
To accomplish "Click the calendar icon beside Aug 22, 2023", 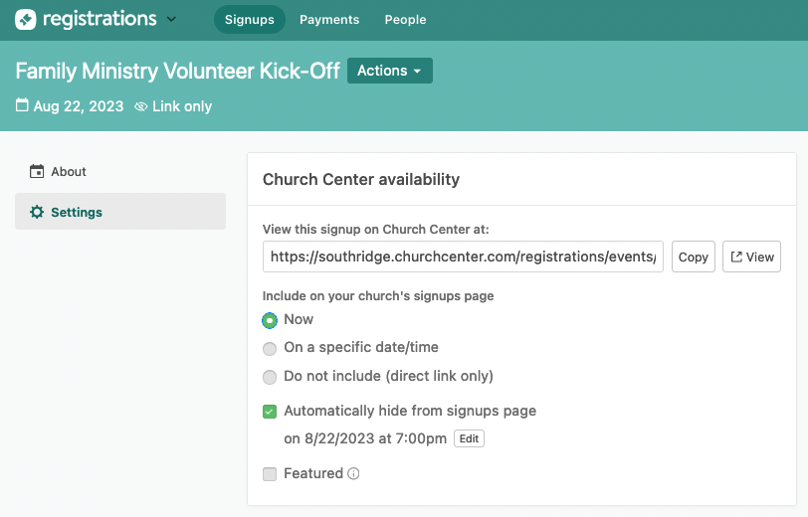I will 22,105.
